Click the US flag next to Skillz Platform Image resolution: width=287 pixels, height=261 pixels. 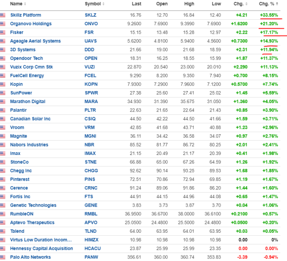point(3,15)
